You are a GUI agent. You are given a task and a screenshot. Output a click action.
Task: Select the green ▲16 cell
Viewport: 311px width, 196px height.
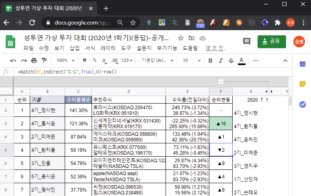[221, 123]
